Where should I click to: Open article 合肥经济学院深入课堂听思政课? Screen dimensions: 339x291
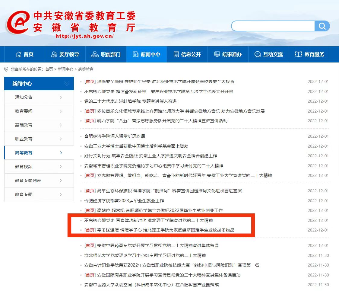coord(115,136)
